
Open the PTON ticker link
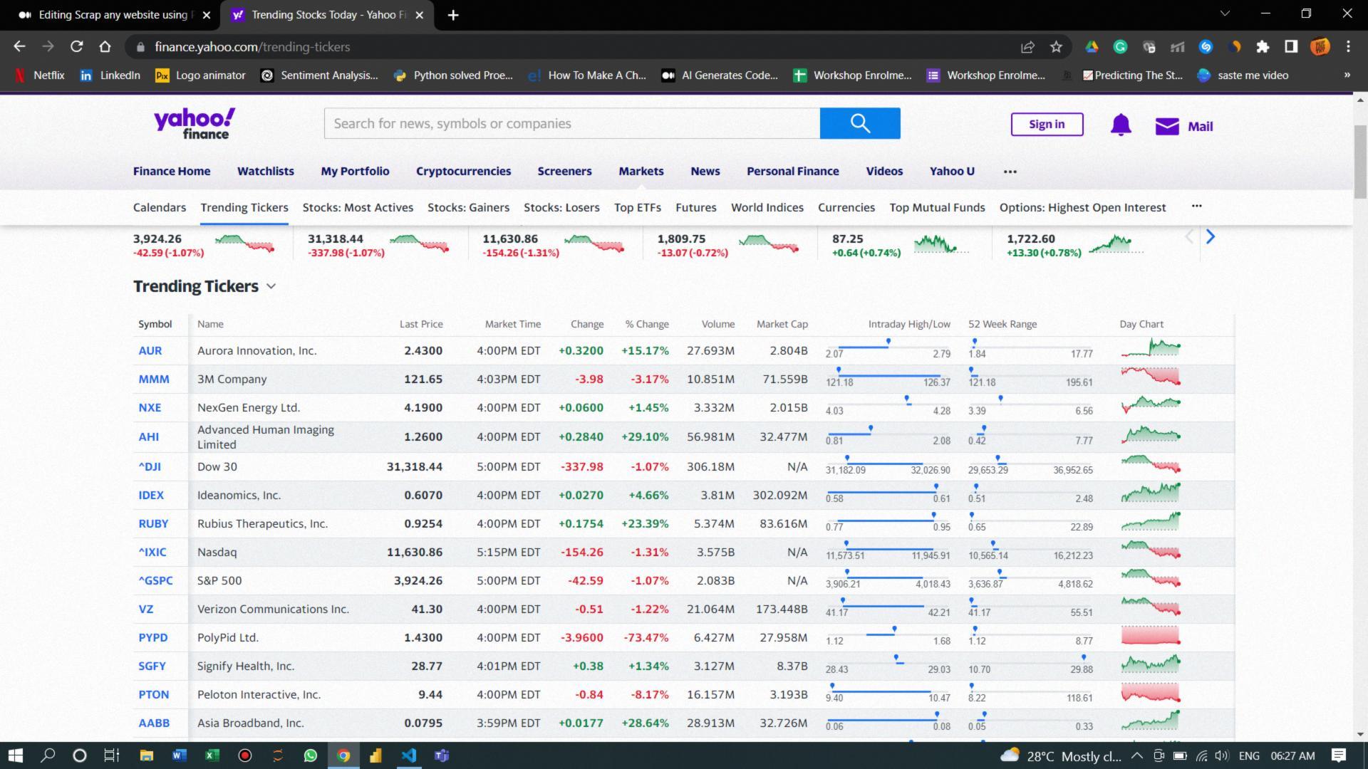[x=153, y=694]
